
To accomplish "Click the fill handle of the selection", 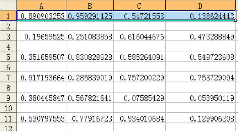I will 235,21.
